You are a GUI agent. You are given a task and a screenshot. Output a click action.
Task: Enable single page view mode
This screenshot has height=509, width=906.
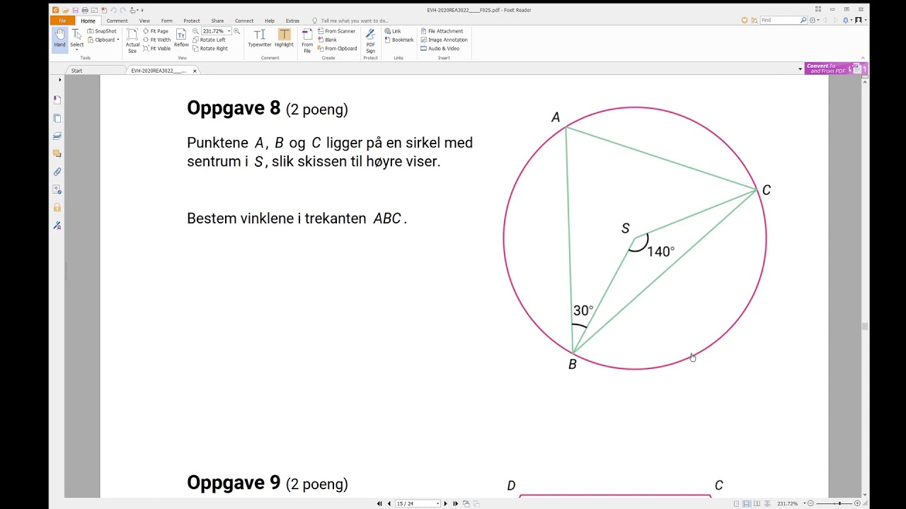pyautogui.click(x=737, y=503)
